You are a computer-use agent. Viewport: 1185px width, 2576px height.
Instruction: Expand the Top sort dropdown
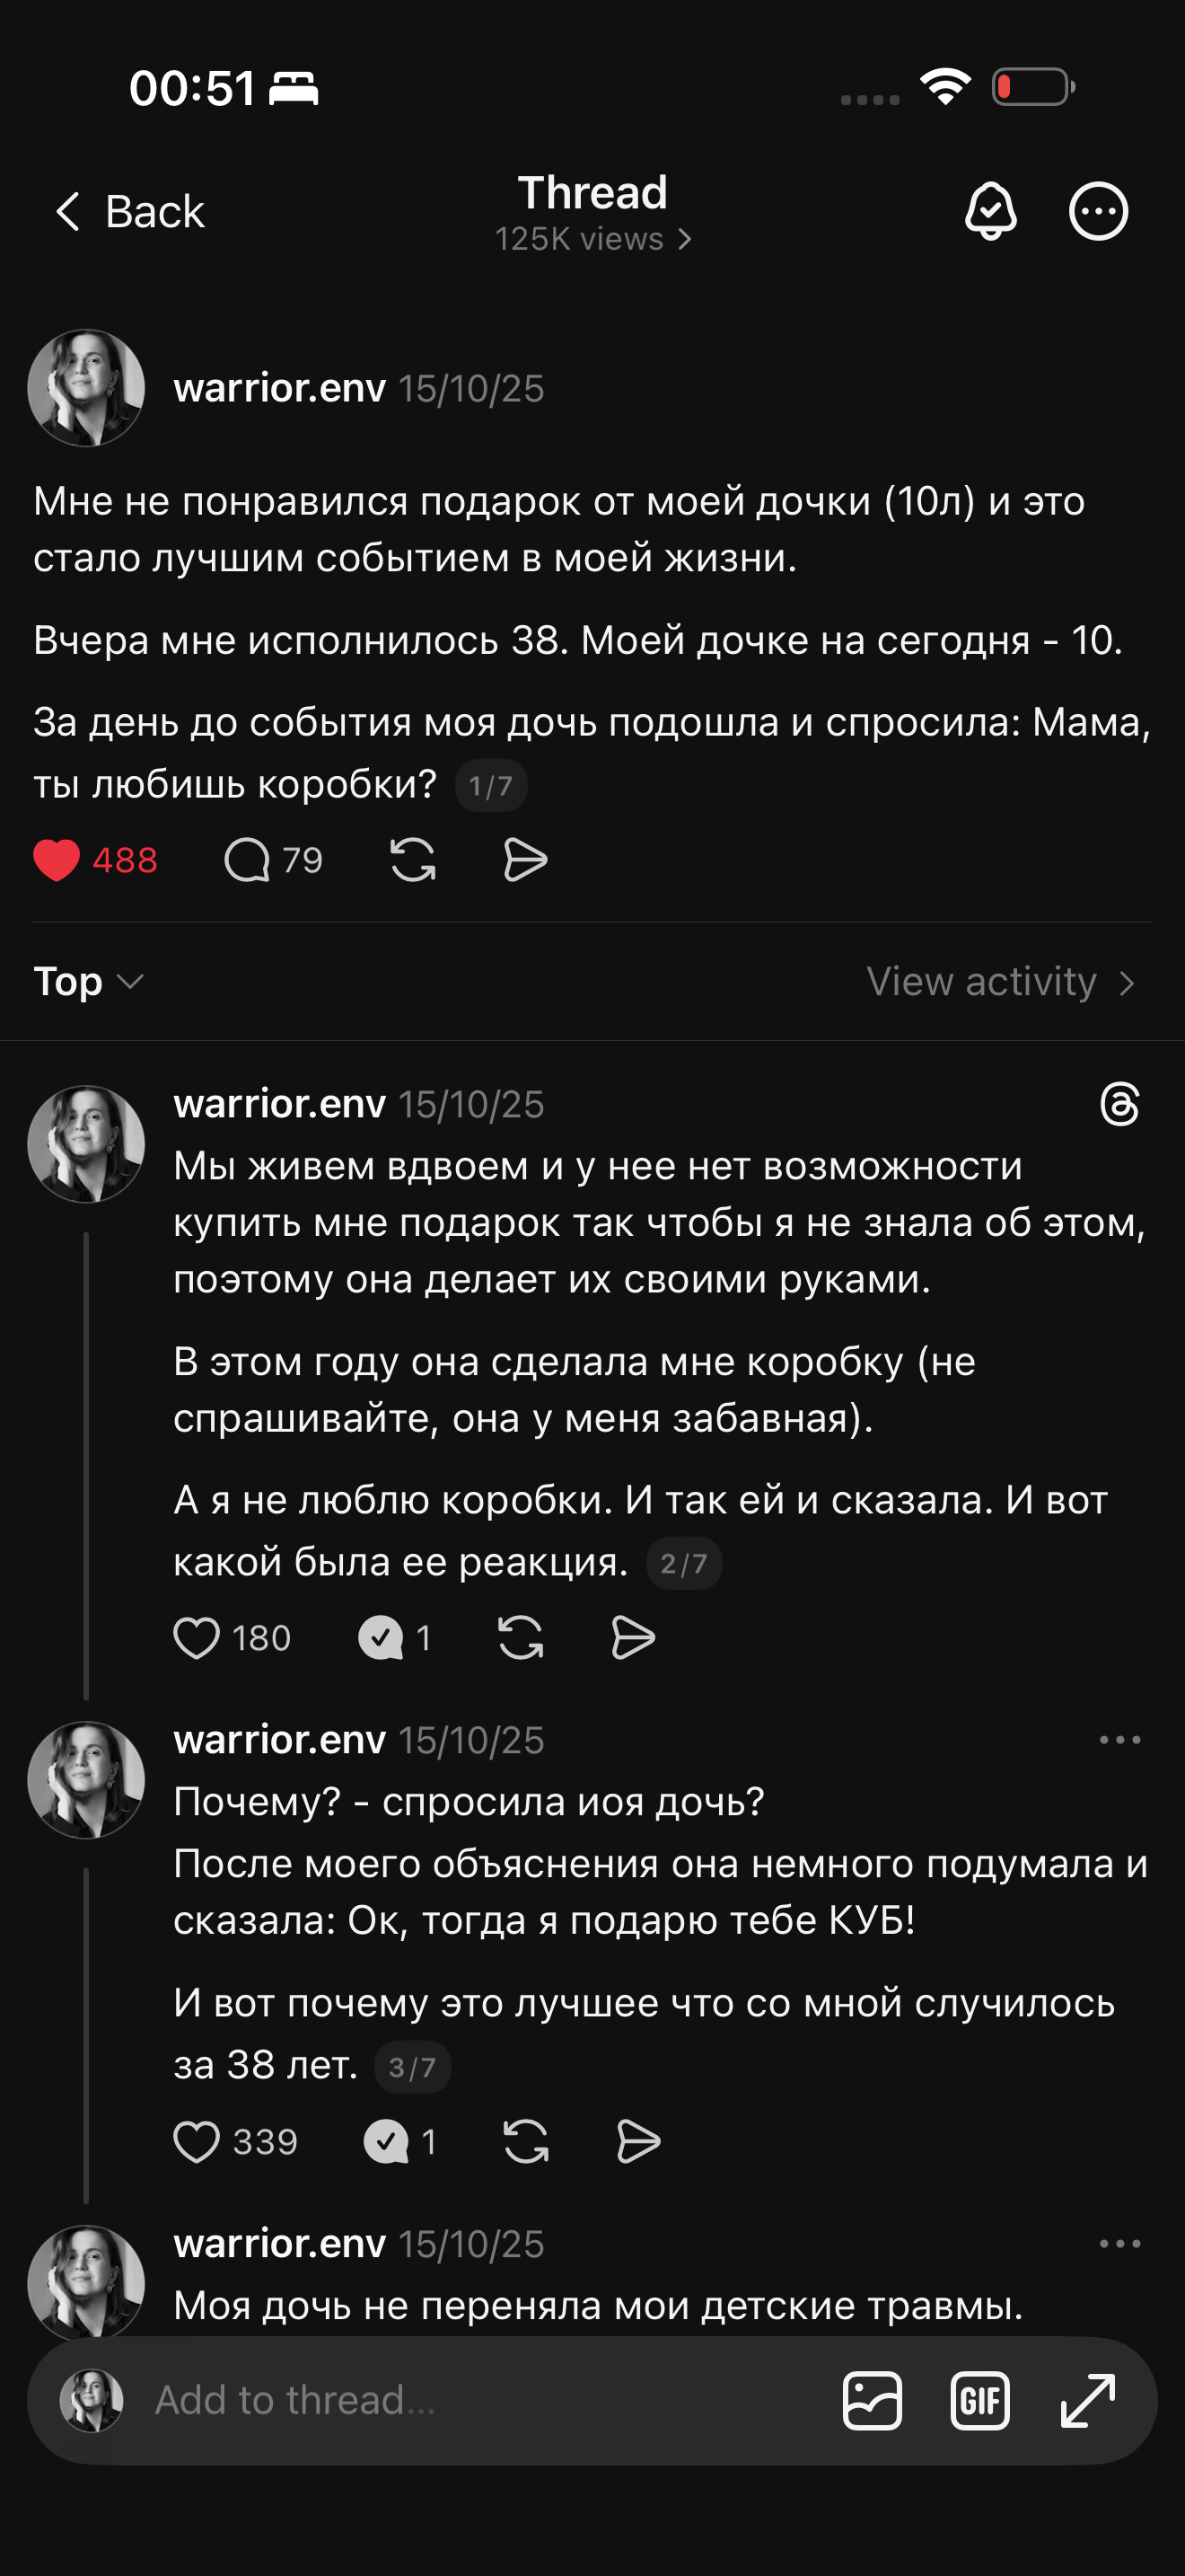click(89, 981)
